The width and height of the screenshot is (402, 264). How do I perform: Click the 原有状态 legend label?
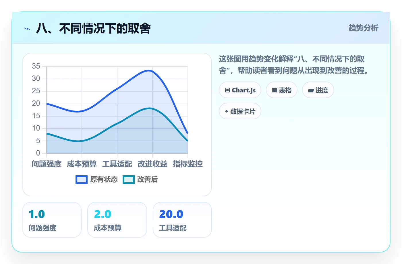[x=104, y=180]
